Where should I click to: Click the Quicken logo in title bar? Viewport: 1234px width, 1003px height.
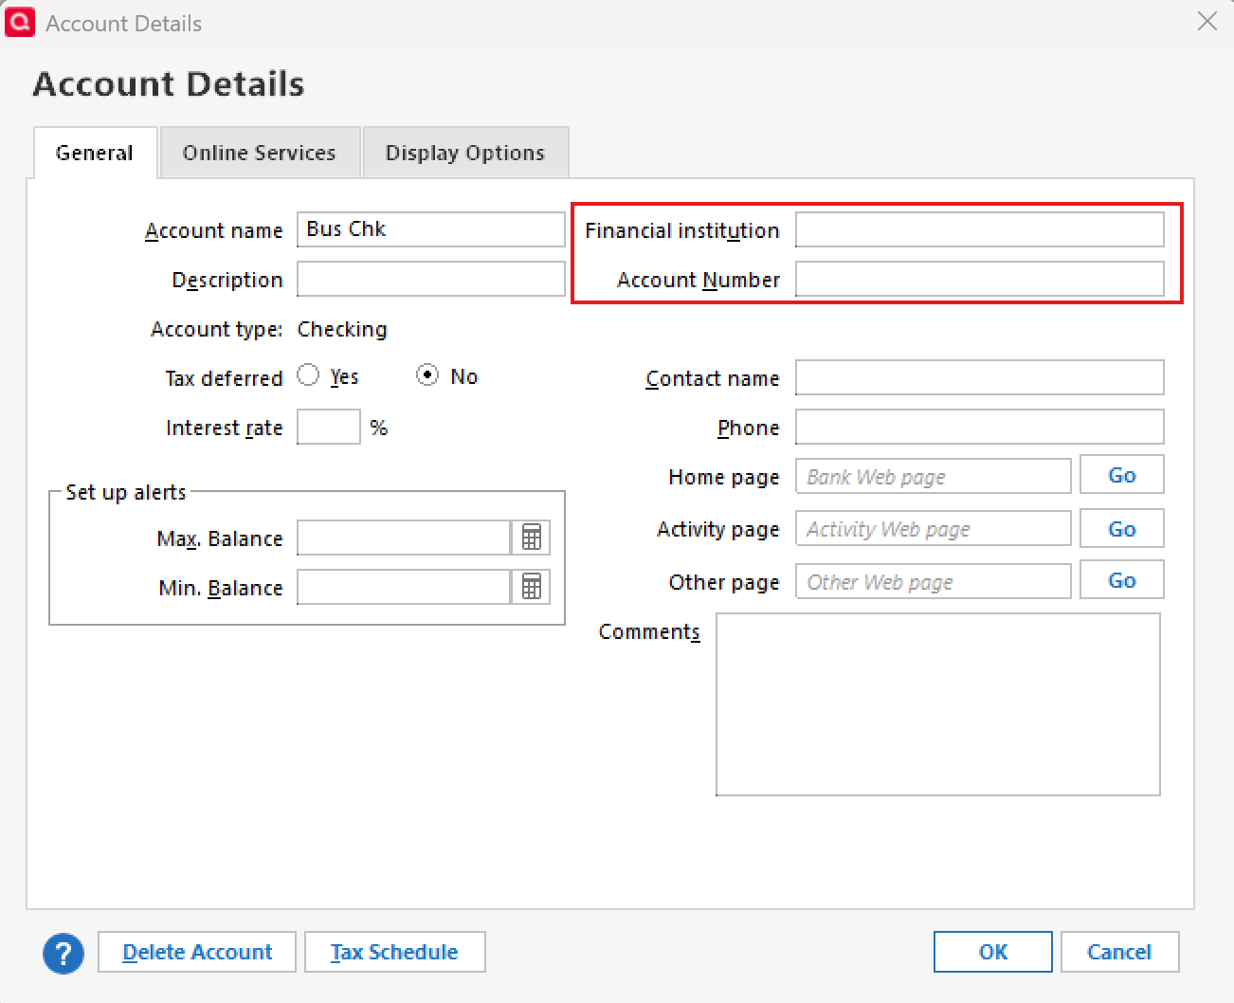(20, 22)
